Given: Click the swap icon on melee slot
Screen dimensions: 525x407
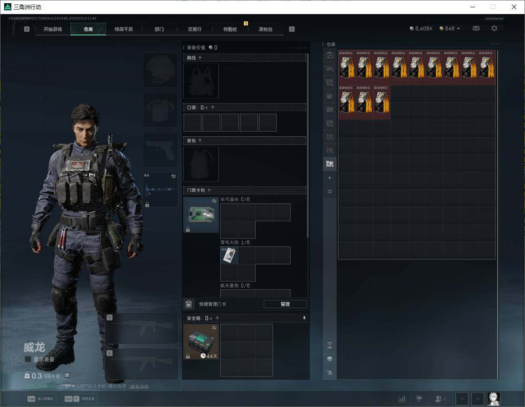Looking at the screenshot, I should [173, 176].
